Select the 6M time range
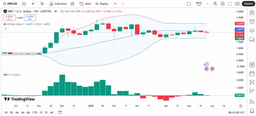The width and height of the screenshot is (256, 116). [28, 113]
